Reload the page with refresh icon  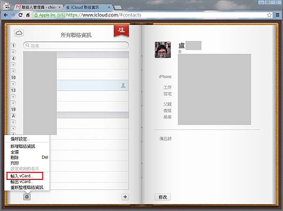coord(20,15)
